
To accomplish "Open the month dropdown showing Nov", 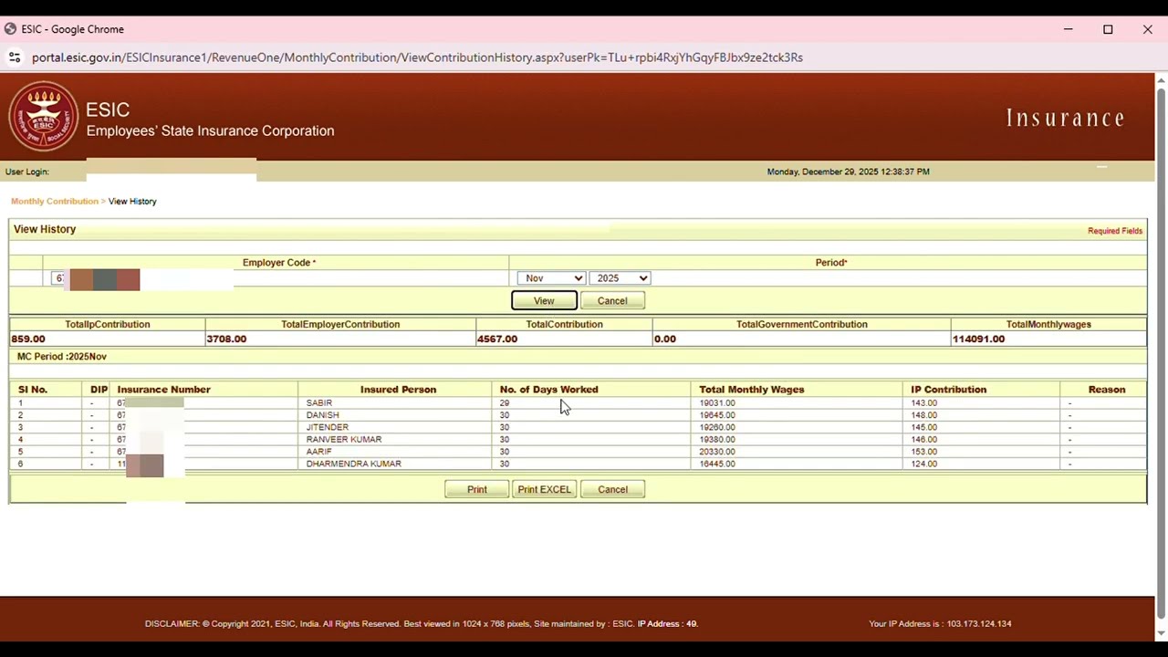I will coord(551,278).
